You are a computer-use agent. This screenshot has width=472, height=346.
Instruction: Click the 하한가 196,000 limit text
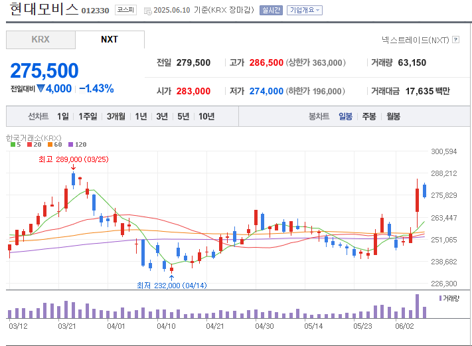315,91
